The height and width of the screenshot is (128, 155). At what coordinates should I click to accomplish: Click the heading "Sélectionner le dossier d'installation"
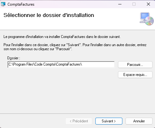click(49, 15)
